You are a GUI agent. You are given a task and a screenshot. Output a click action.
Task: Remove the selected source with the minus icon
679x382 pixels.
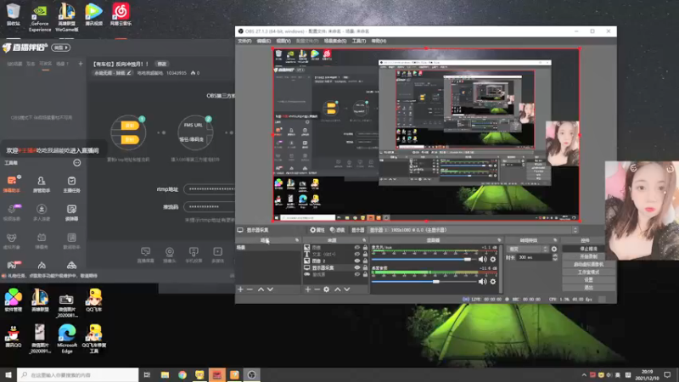[317, 289]
